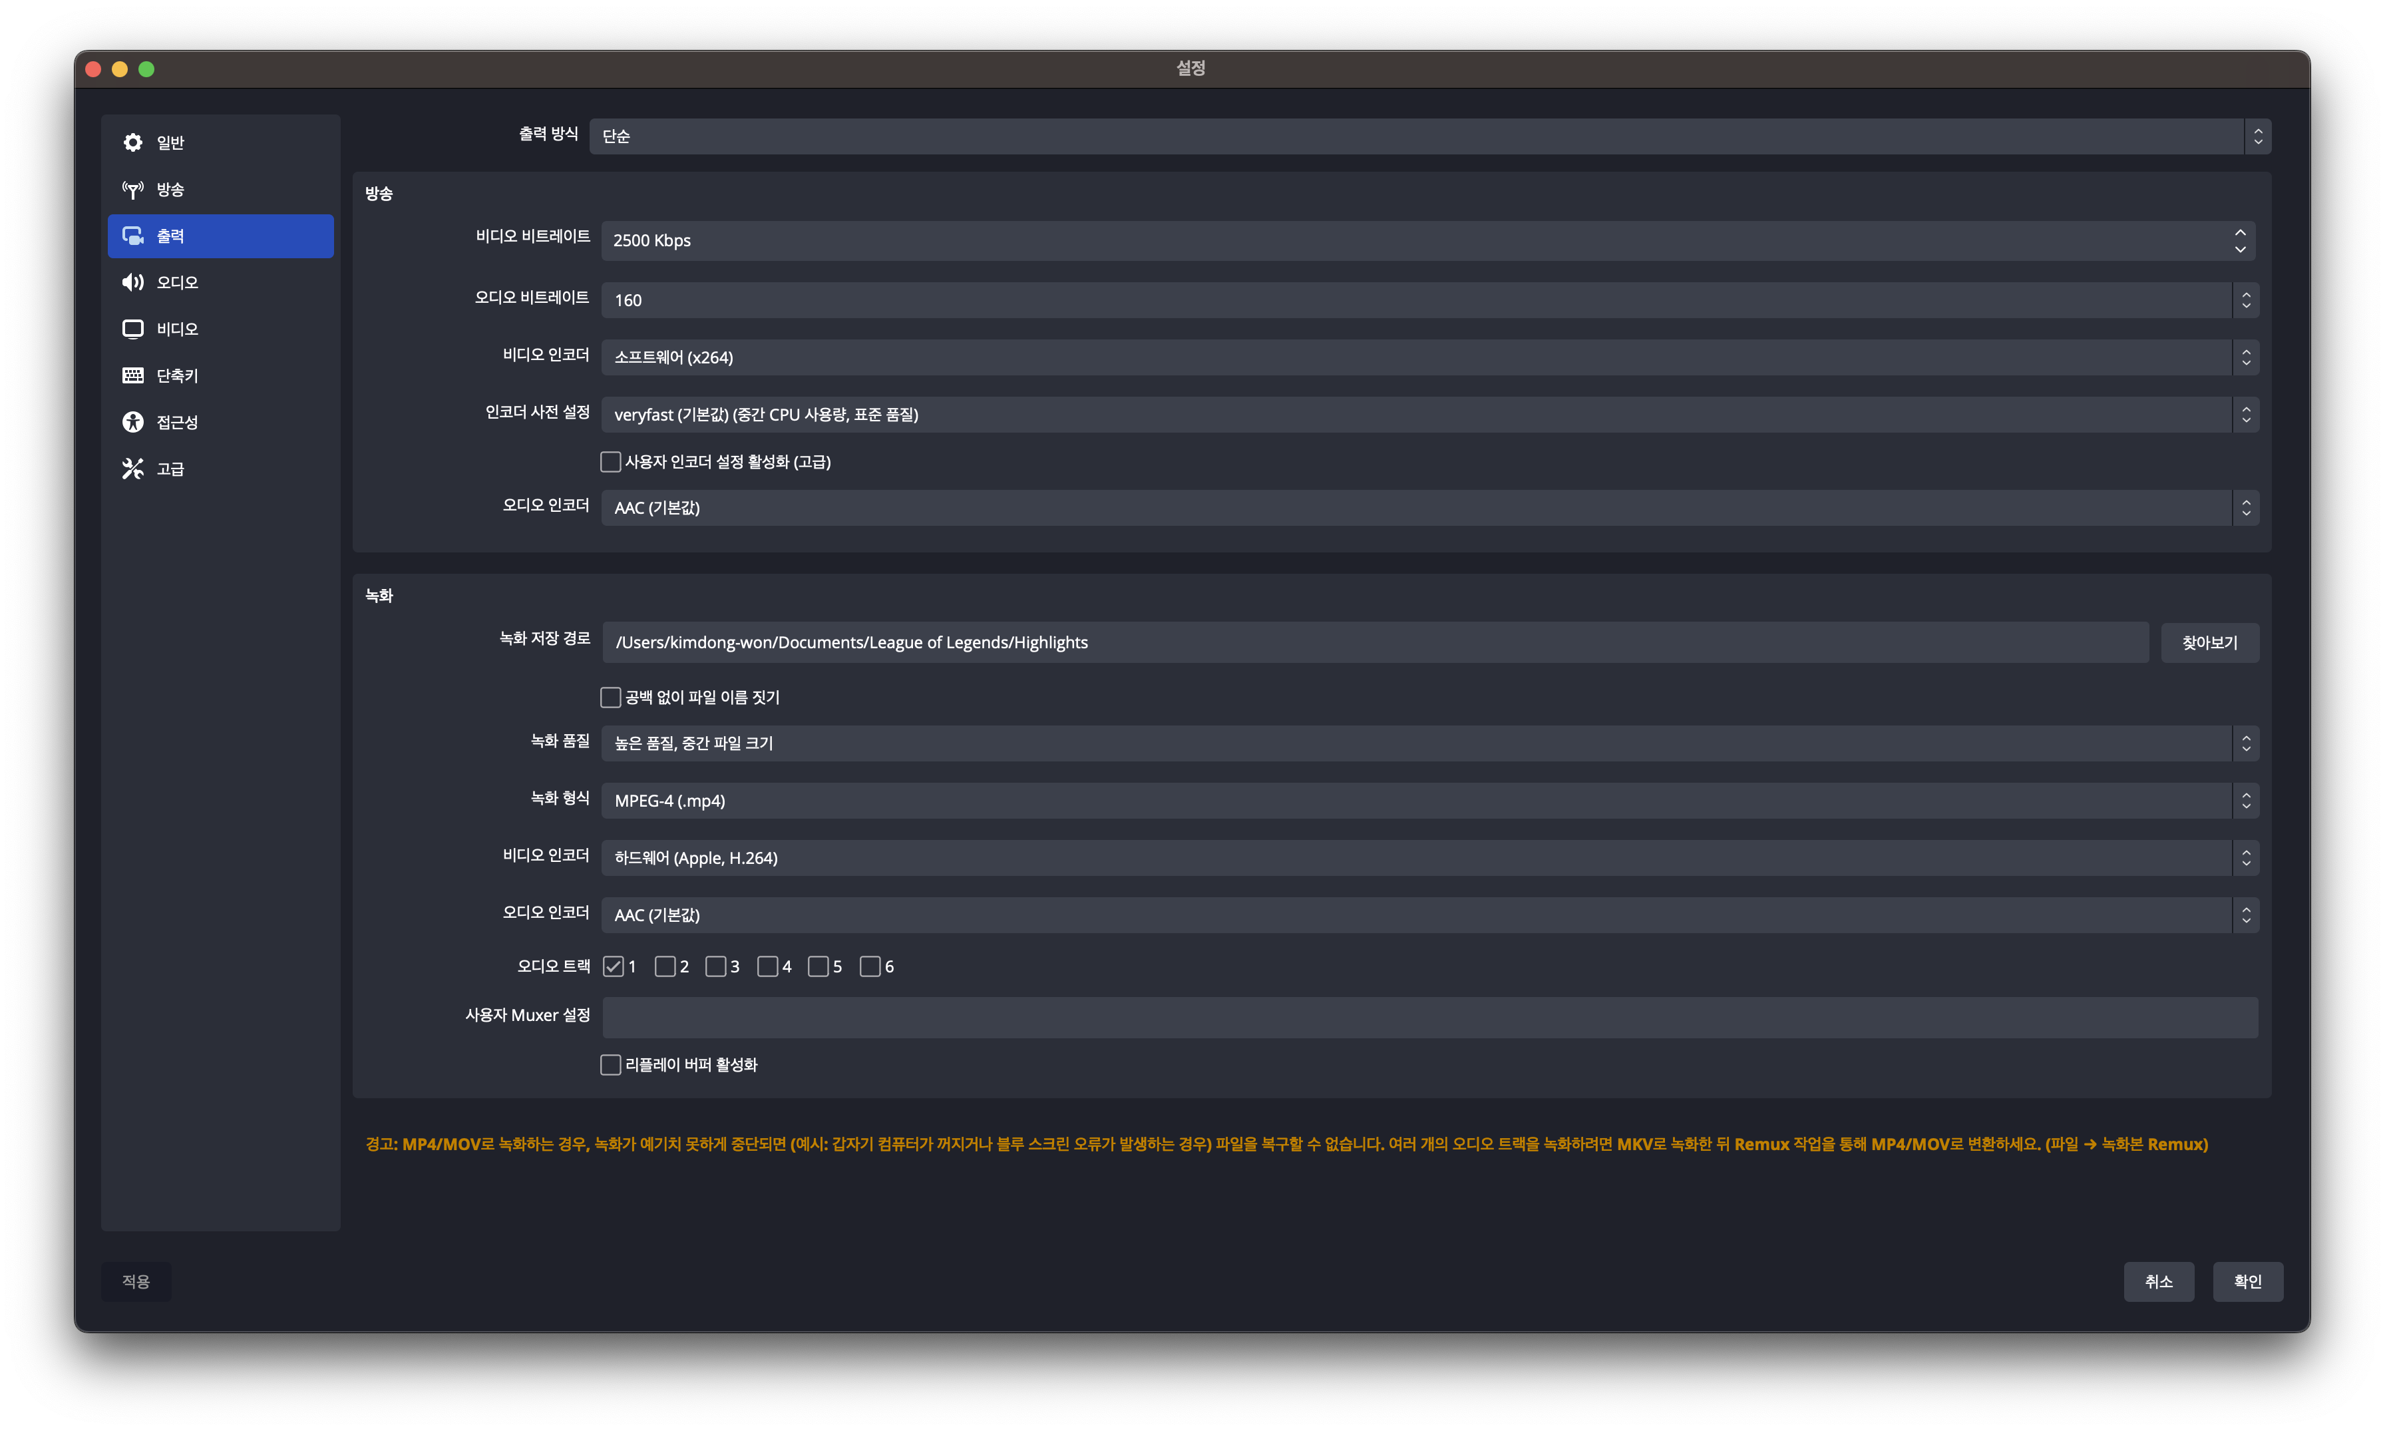Check audio track 2 checkbox
The width and height of the screenshot is (2385, 1431).
pos(664,966)
